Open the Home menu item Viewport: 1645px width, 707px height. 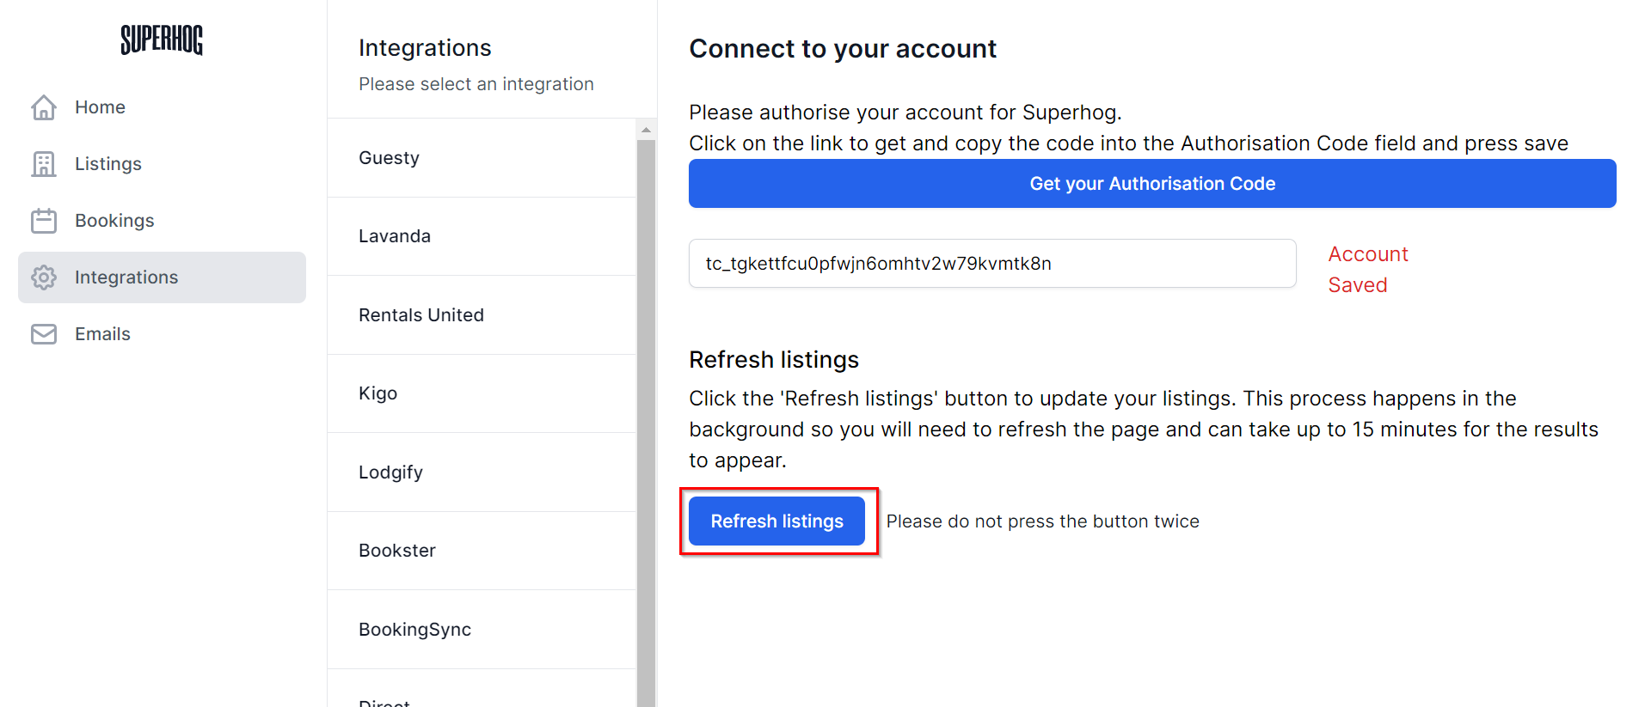click(x=162, y=107)
